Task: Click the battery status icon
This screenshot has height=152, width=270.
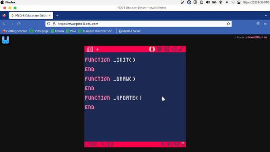Action: pos(214,2)
